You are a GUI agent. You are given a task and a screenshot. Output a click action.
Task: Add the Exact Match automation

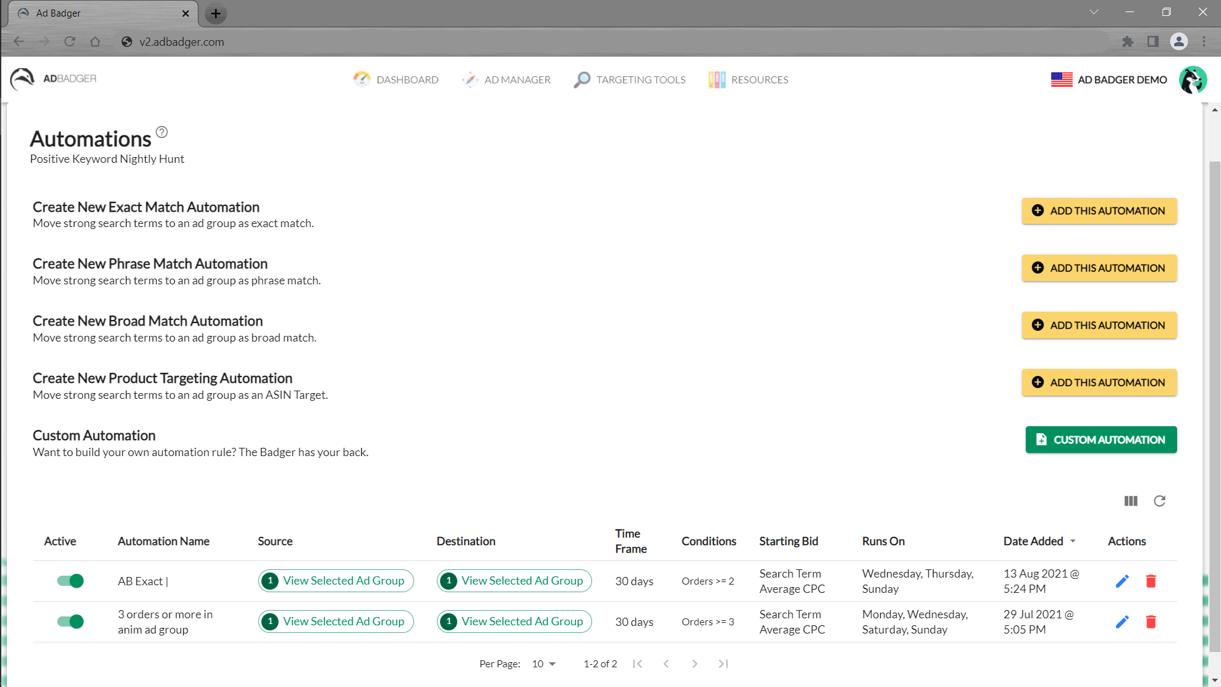[x=1099, y=211]
